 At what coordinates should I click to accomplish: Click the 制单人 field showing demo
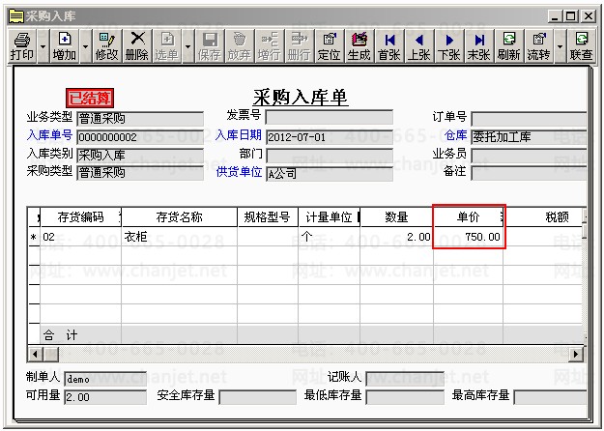pos(105,379)
